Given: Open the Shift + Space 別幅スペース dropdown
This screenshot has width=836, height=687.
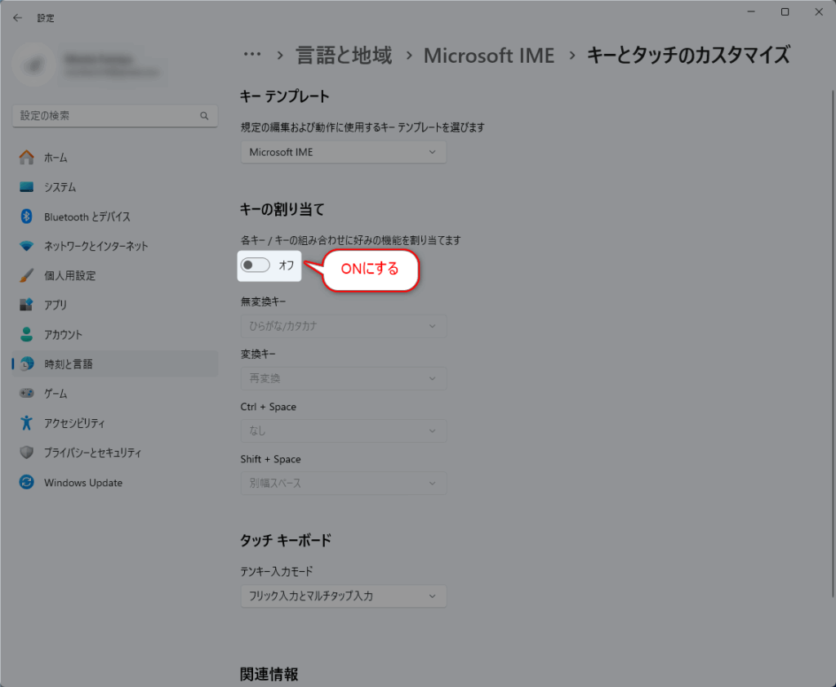Looking at the screenshot, I should [344, 484].
